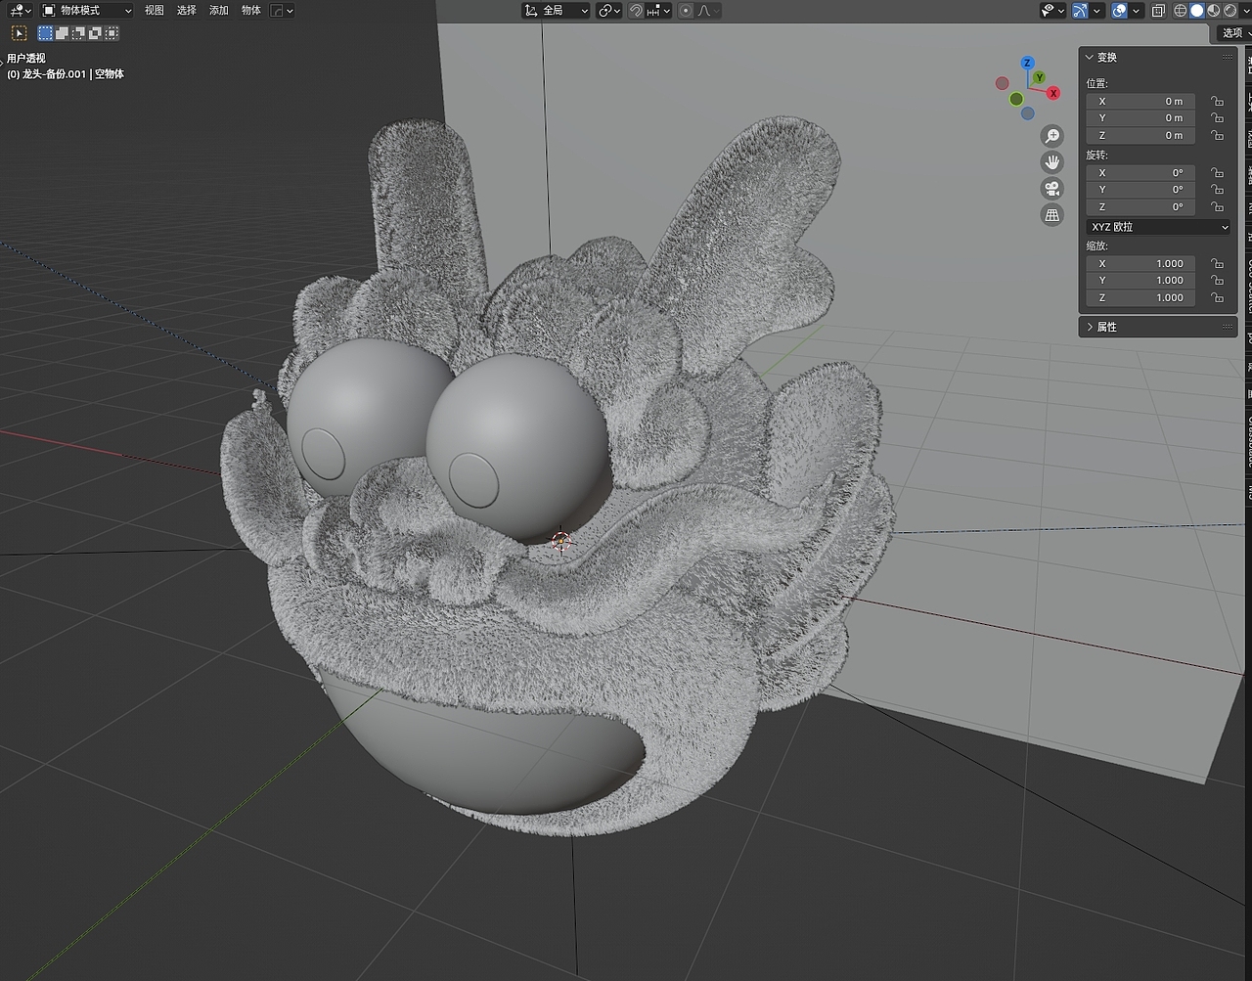Click the 旋转 Y field
This screenshot has width=1252, height=981.
(x=1140, y=190)
